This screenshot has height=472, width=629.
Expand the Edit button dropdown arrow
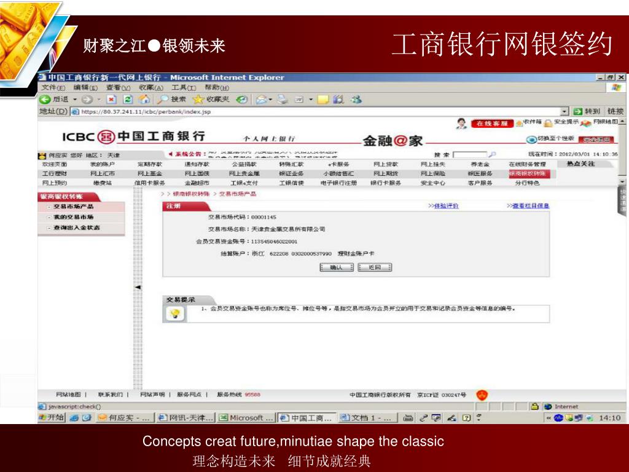[x=310, y=100]
